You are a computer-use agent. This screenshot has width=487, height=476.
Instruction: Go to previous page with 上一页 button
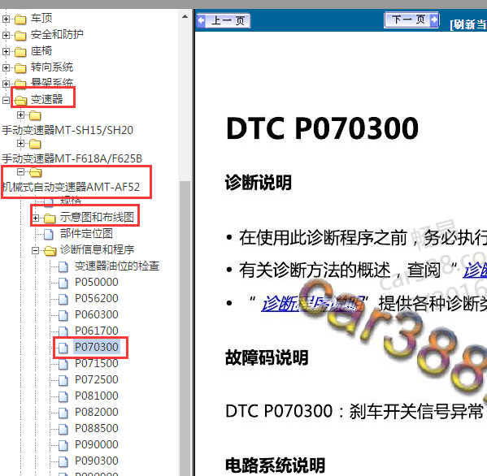tap(224, 21)
